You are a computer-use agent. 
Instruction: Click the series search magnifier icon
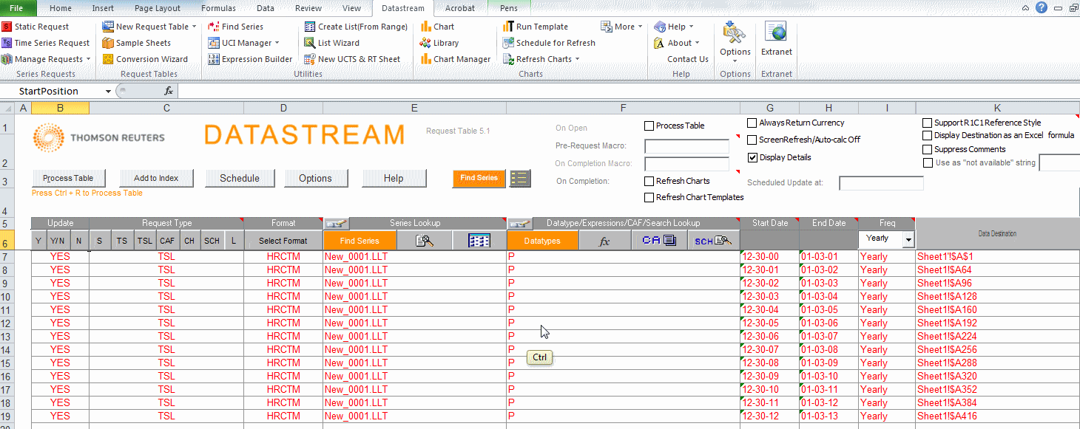pyautogui.click(x=424, y=240)
